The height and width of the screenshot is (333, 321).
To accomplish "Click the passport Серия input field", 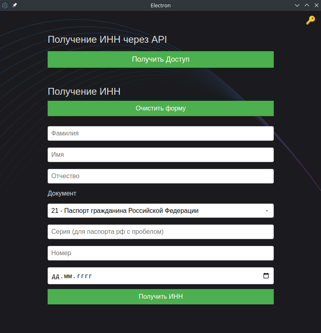I will point(160,232).
